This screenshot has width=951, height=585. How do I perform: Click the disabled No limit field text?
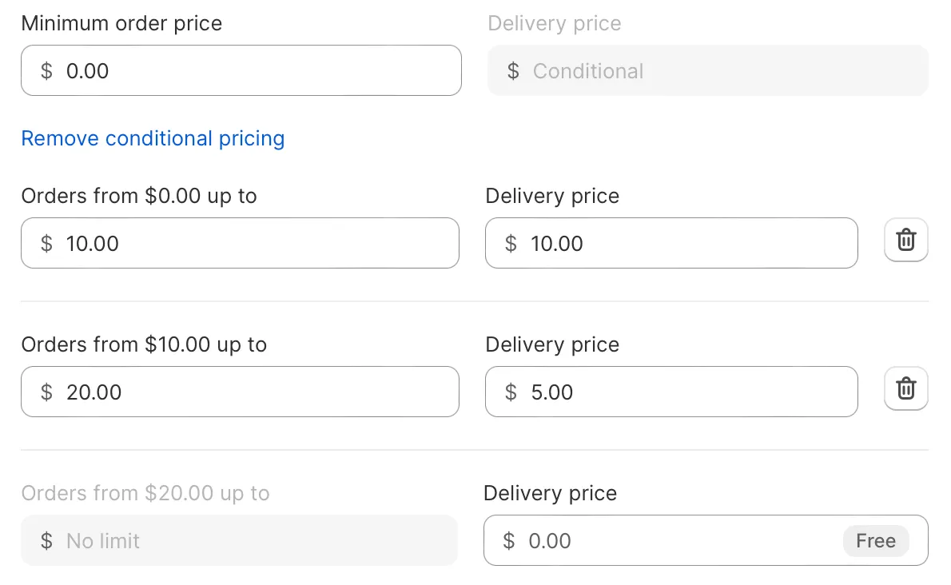pyautogui.click(x=103, y=541)
